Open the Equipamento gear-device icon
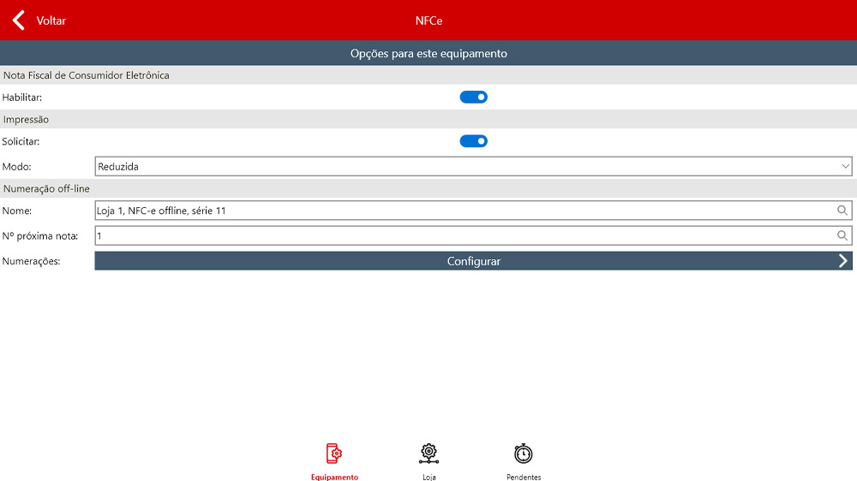Viewport: 857px width, 481px height. pyautogui.click(x=334, y=454)
